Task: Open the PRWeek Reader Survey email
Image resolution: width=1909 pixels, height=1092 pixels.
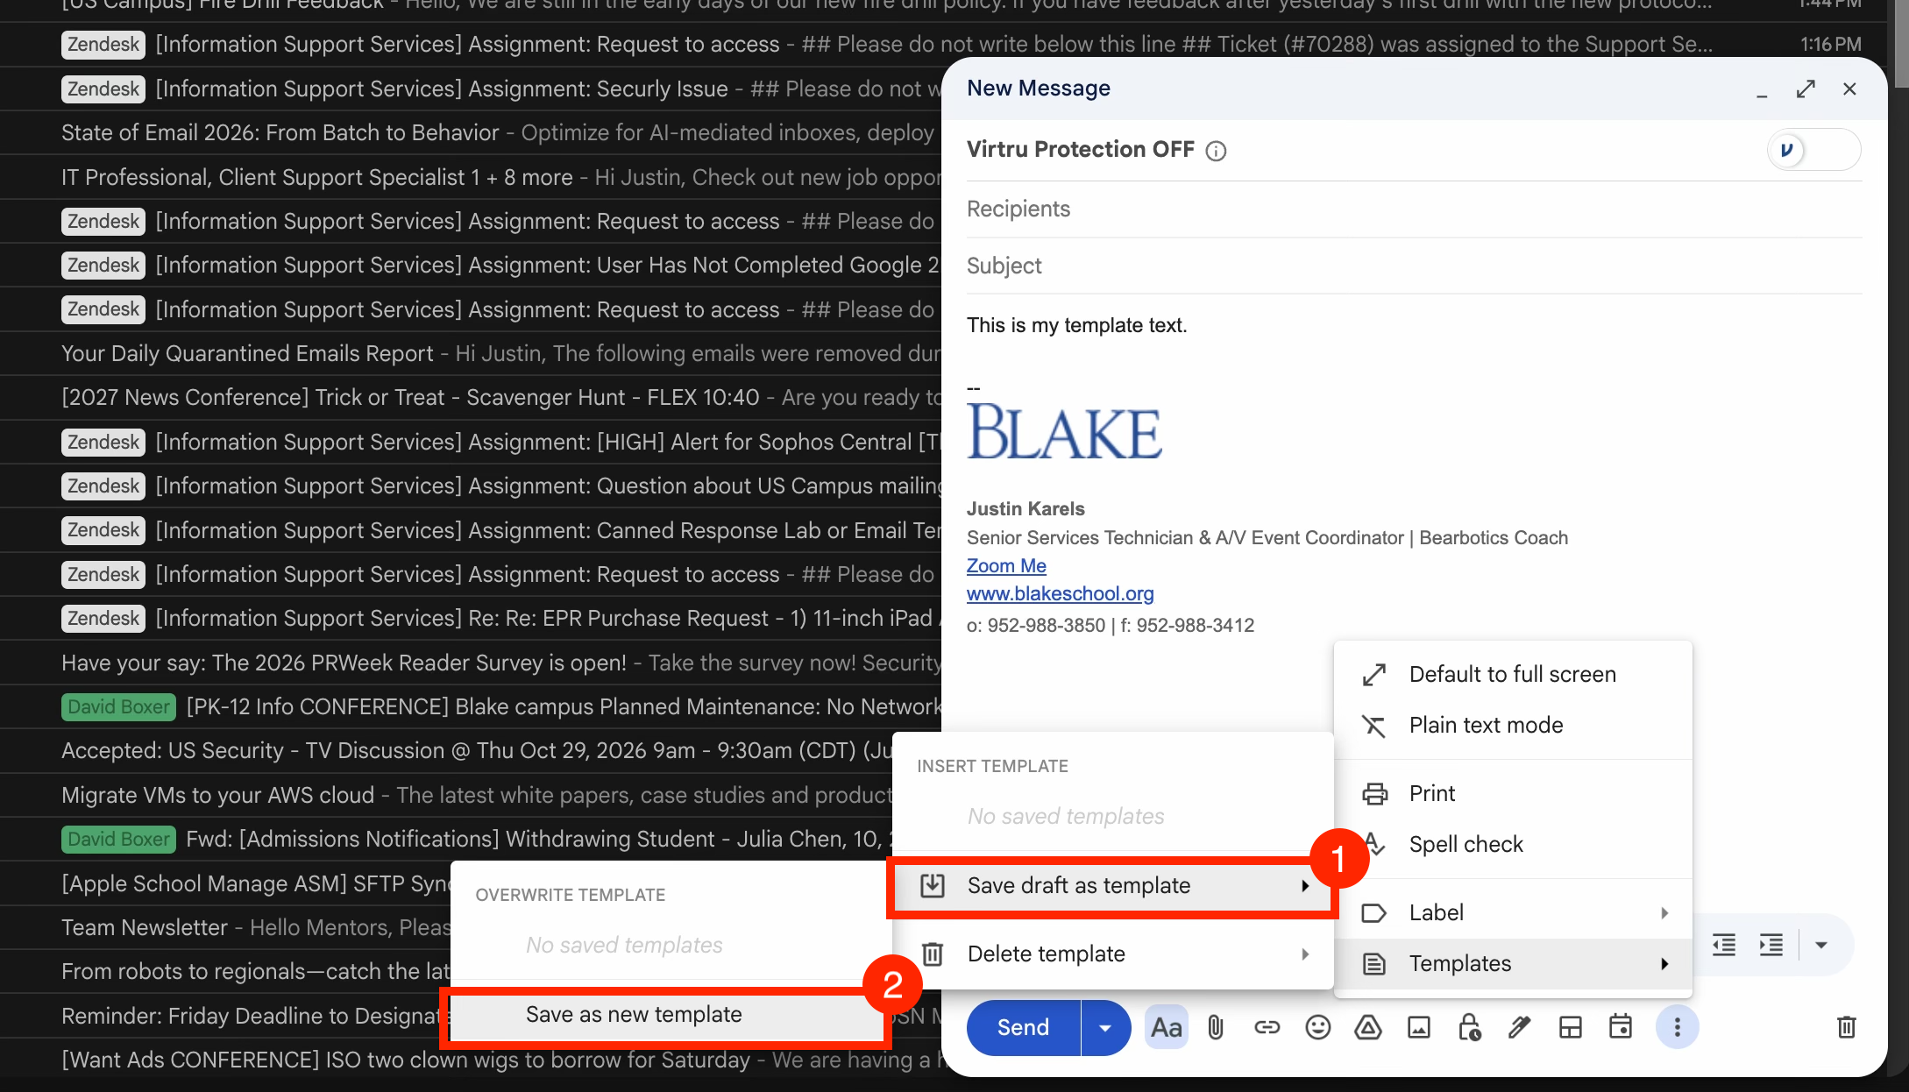Action: [471, 663]
